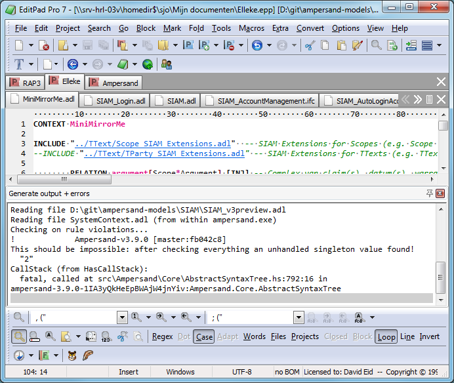Screen dimensions: 454x383
Task: Switch to the RAP3 project tab
Action: tap(26, 83)
